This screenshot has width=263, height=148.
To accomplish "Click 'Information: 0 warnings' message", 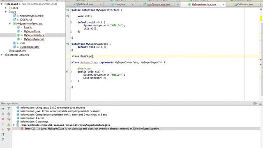I will (35, 122).
